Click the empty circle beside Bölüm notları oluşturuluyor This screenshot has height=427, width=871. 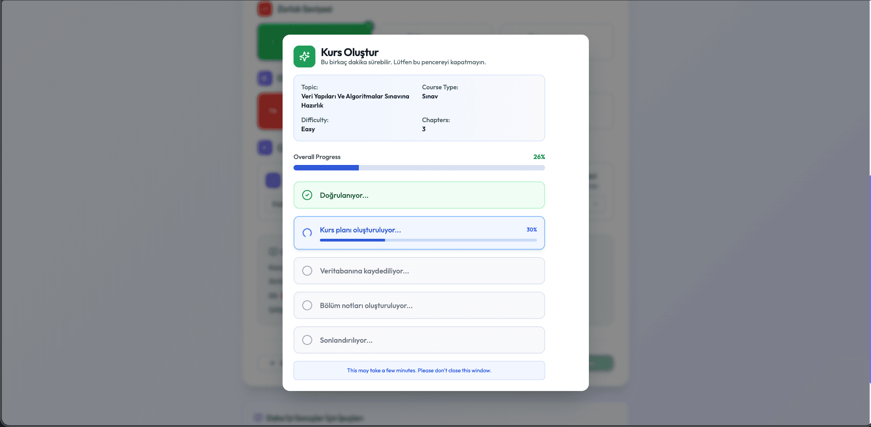(x=307, y=305)
